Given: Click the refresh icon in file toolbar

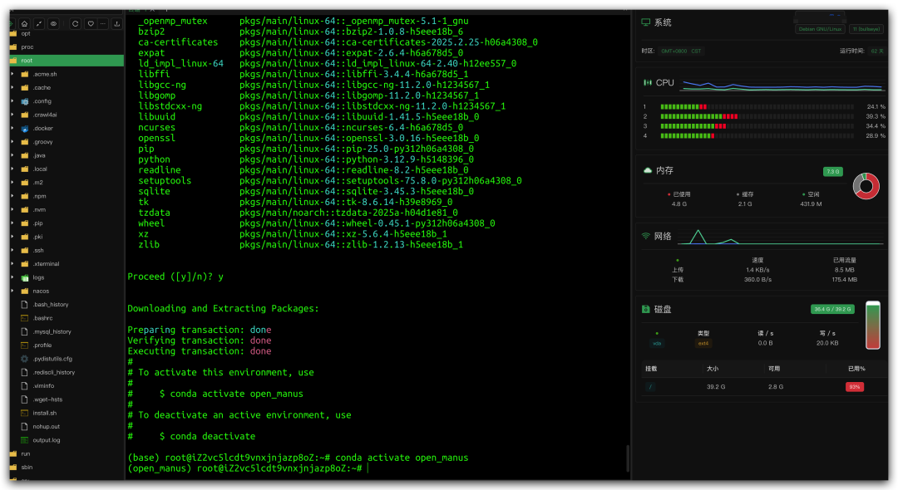Looking at the screenshot, I should click(x=75, y=24).
